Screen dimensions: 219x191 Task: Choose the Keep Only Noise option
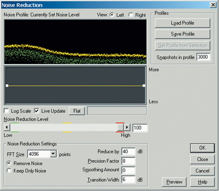click(9, 171)
